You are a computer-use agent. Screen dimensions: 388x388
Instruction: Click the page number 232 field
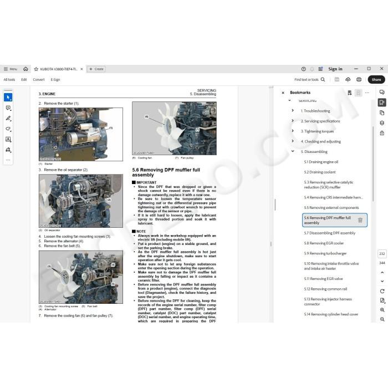(382, 254)
